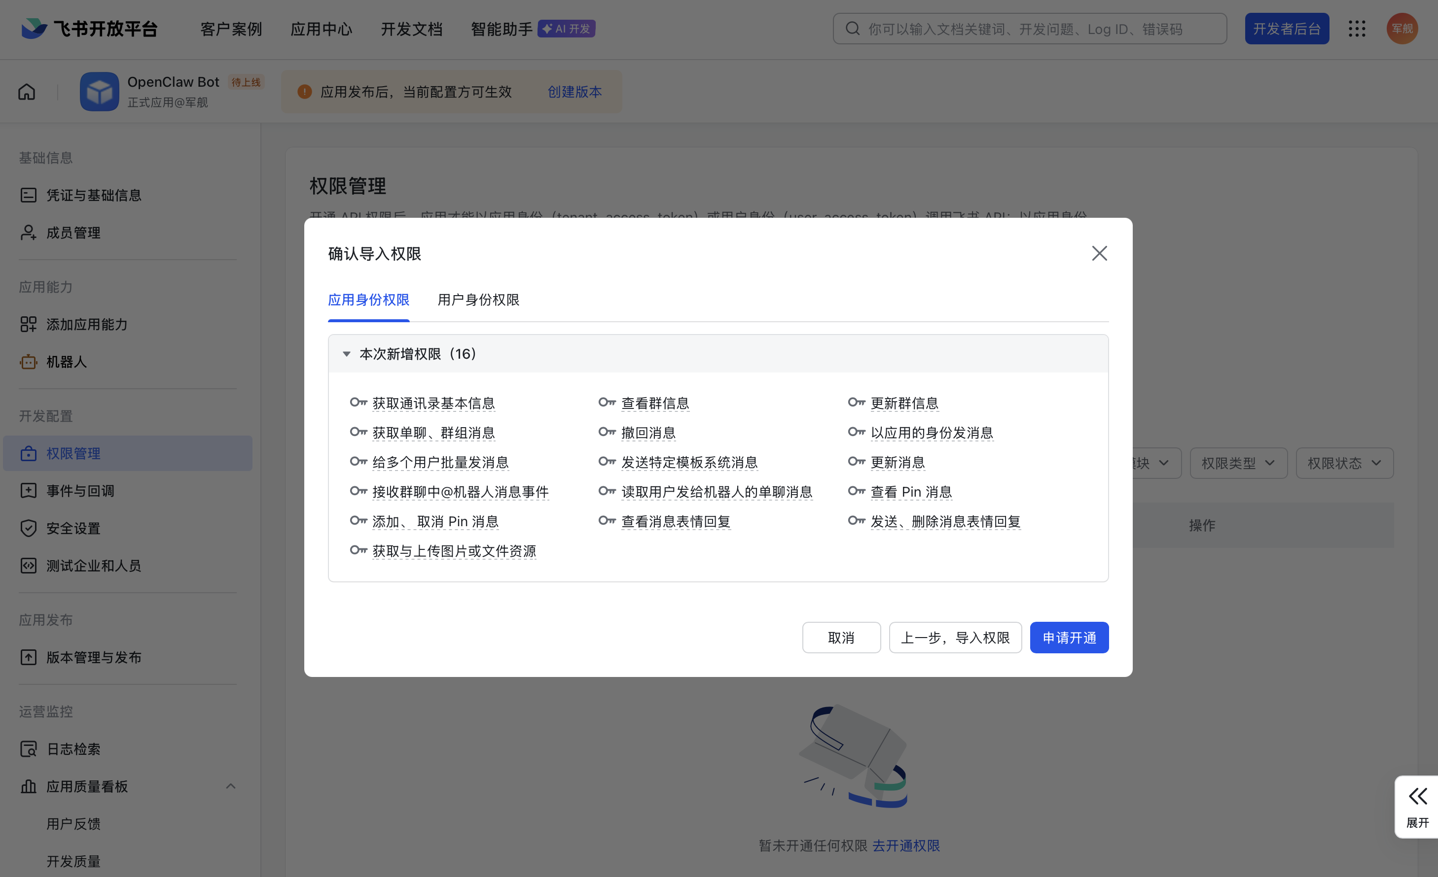
Task: Open 安全设置 shield item in sidebar
Action: click(x=73, y=528)
